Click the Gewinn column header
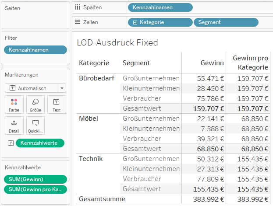 click(x=212, y=63)
